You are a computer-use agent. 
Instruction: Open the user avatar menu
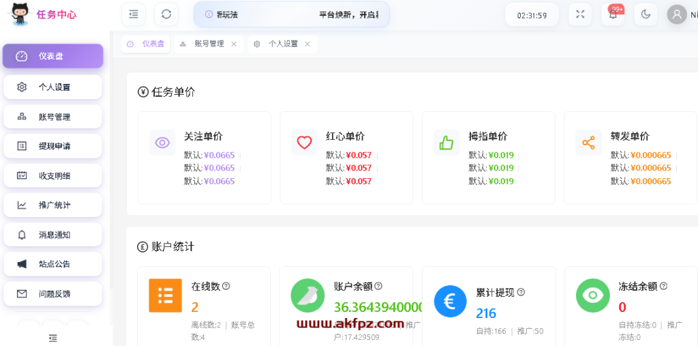tap(677, 14)
